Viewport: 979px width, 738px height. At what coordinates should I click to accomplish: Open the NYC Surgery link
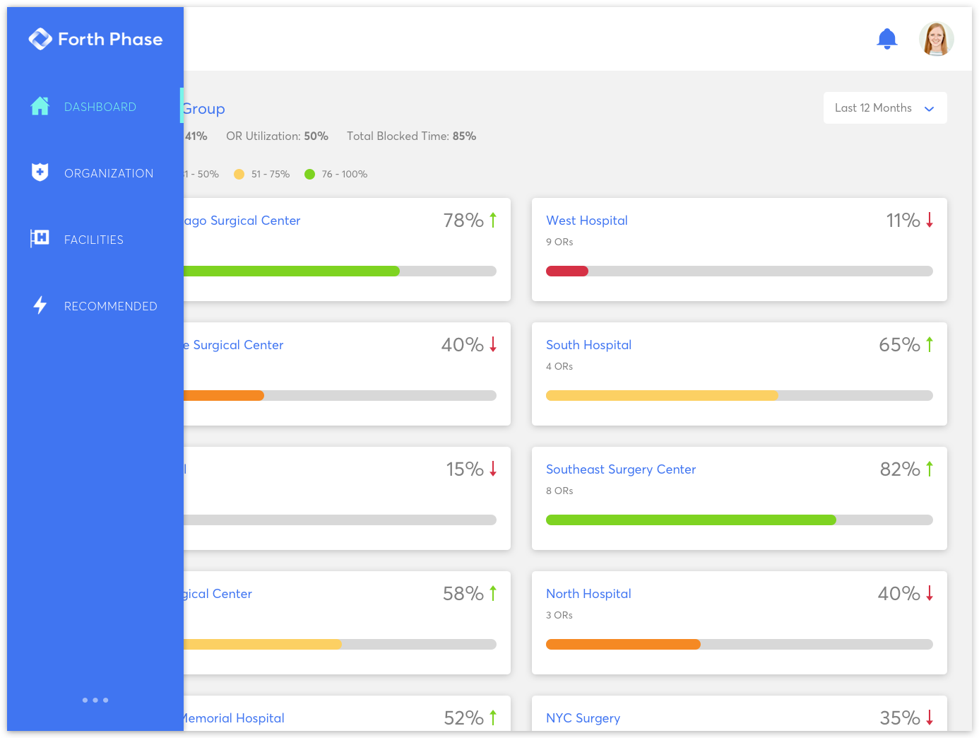pyautogui.click(x=583, y=718)
